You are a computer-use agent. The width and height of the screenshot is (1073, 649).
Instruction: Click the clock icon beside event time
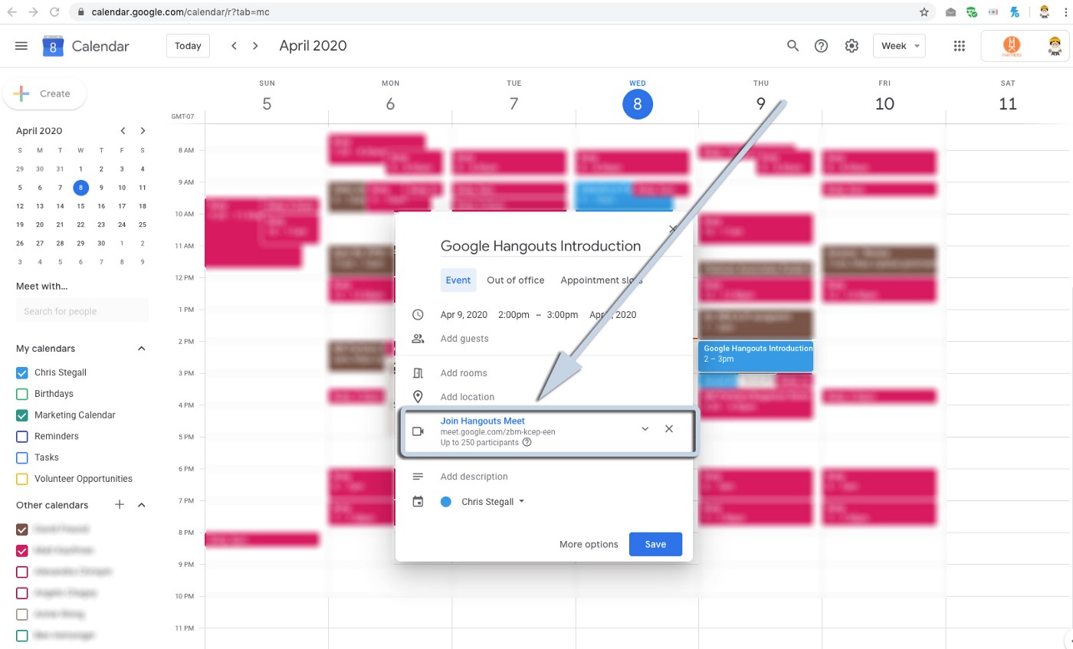pos(418,315)
